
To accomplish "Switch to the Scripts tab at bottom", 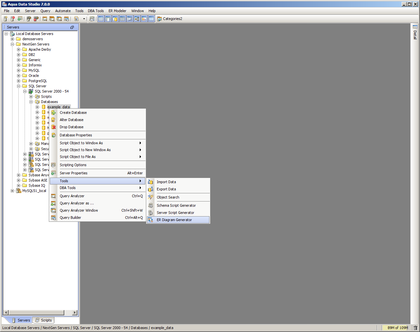I will tap(44, 320).
